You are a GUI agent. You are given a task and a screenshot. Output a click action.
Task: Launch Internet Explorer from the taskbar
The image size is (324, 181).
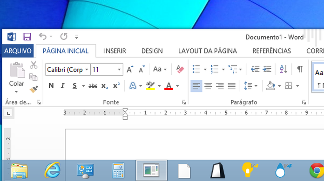53,170
